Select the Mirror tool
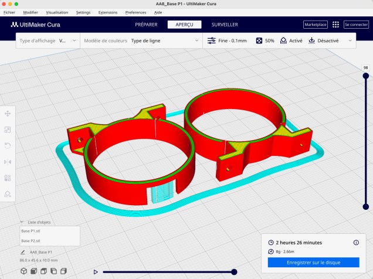 click(8, 162)
